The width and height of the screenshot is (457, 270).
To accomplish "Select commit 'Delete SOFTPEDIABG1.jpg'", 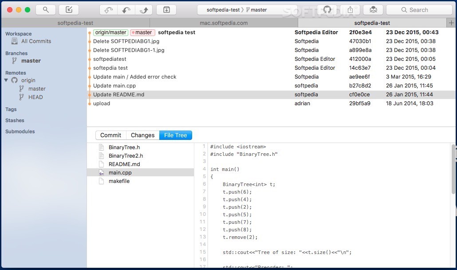I will pos(272,41).
